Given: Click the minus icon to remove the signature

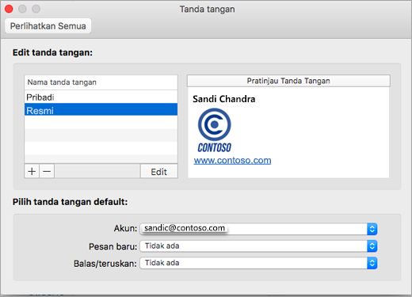Looking at the screenshot, I should (47, 171).
